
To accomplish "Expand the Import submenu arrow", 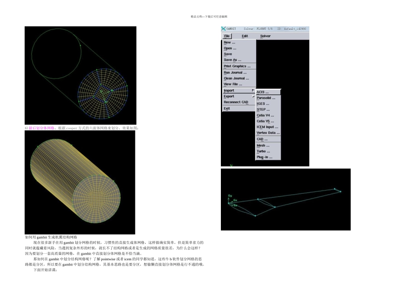I will pyautogui.click(x=253, y=90).
